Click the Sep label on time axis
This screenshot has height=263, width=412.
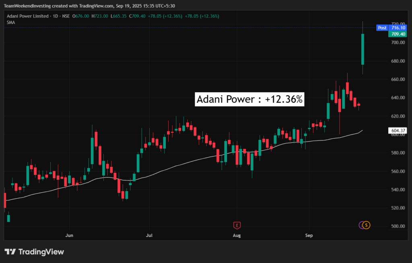click(x=309, y=235)
